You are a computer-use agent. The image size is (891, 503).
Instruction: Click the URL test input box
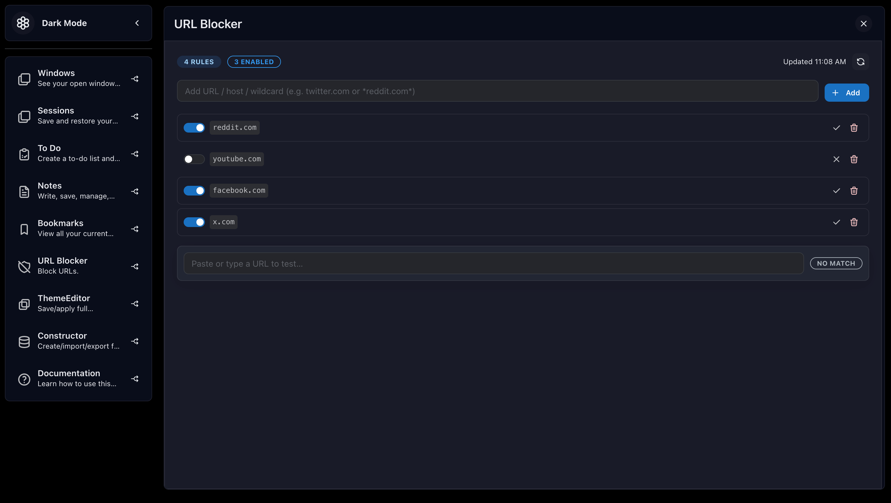click(494, 264)
